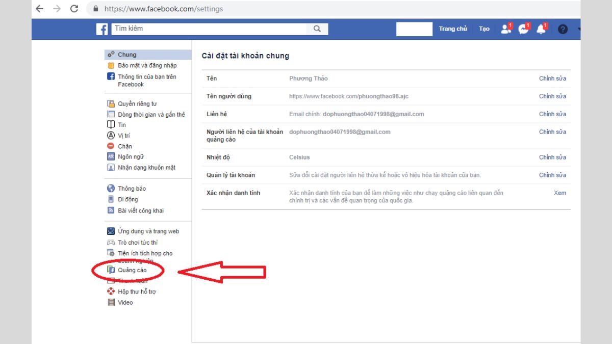
Task: Click Xem for Xác nhận danh tính
Action: [x=559, y=193]
